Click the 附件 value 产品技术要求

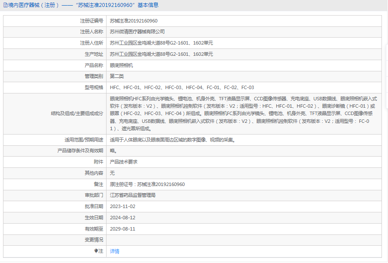pyautogui.click(x=123, y=162)
